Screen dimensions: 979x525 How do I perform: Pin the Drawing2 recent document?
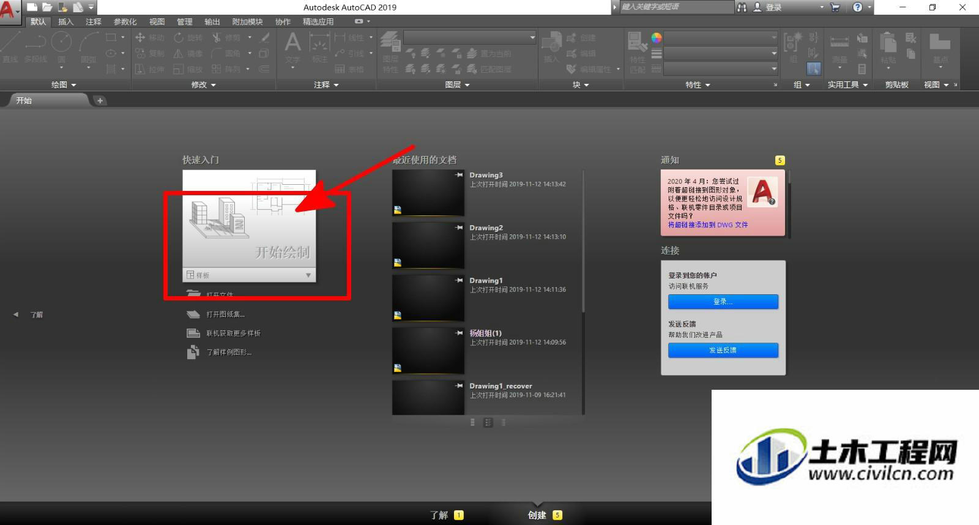tap(459, 228)
